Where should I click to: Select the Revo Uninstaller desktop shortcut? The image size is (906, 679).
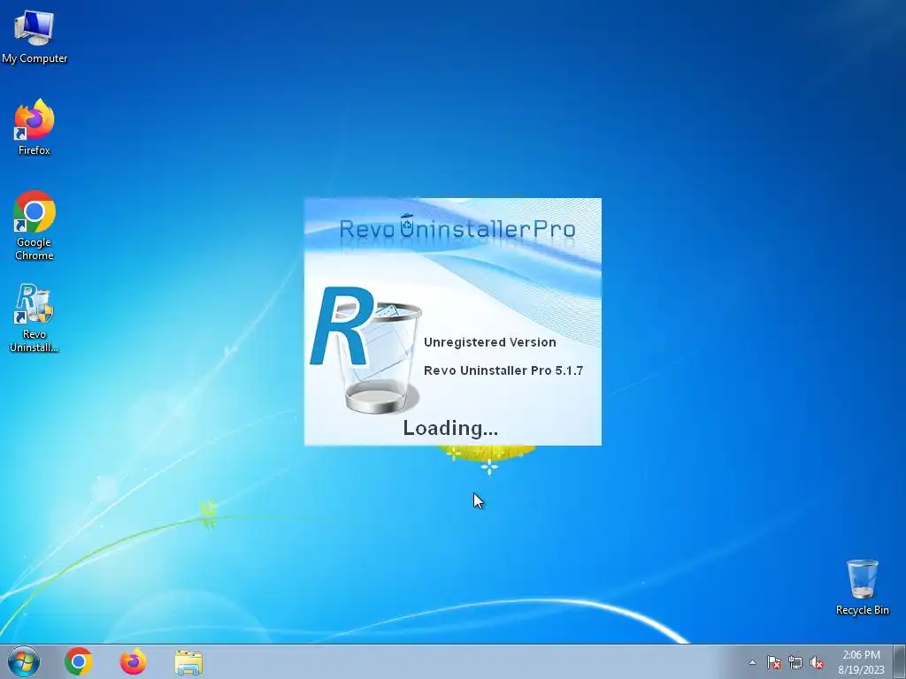(35, 317)
